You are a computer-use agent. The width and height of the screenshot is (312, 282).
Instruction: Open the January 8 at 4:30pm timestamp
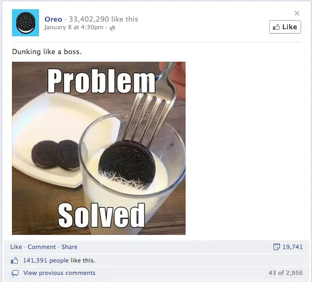tap(74, 28)
